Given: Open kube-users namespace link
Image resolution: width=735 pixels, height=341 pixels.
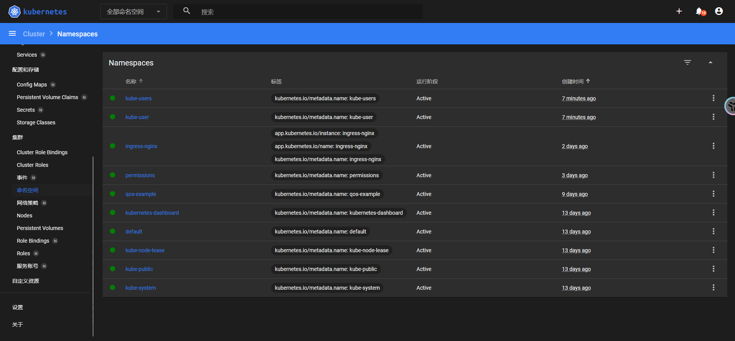Looking at the screenshot, I should [x=139, y=98].
